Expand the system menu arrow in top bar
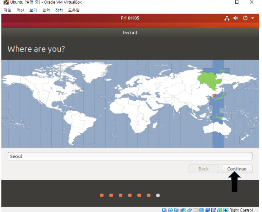 click(252, 18)
